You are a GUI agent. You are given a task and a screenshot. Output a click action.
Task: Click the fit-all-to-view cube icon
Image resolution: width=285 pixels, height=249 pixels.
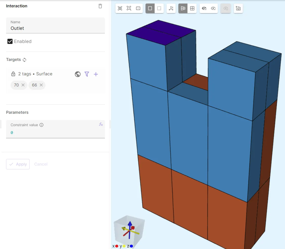[120, 8]
